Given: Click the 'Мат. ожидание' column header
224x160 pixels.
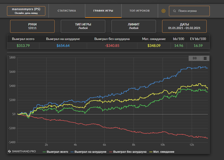Looking at the screenshot, I should pos(154,39).
